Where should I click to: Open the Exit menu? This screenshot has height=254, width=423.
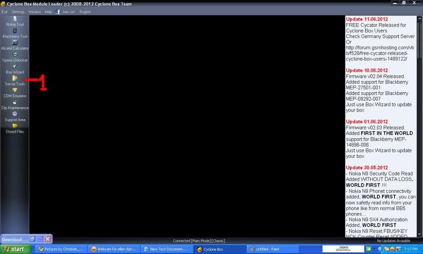coord(5,12)
